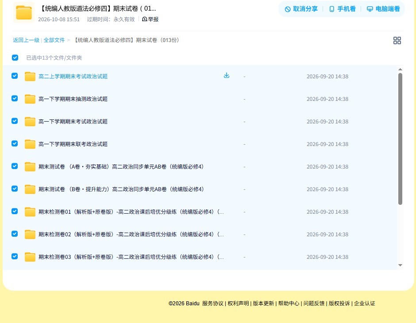Viewport: 416px width, 323px height.
Task: Open 期末检测卷03 (解析版+原卷版) folder name
Action: point(131,257)
